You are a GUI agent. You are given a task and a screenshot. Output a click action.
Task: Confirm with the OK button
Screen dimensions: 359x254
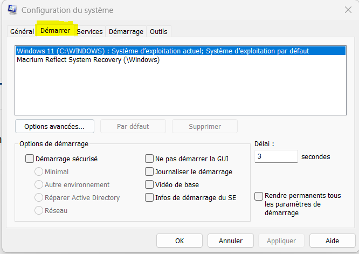(179, 241)
